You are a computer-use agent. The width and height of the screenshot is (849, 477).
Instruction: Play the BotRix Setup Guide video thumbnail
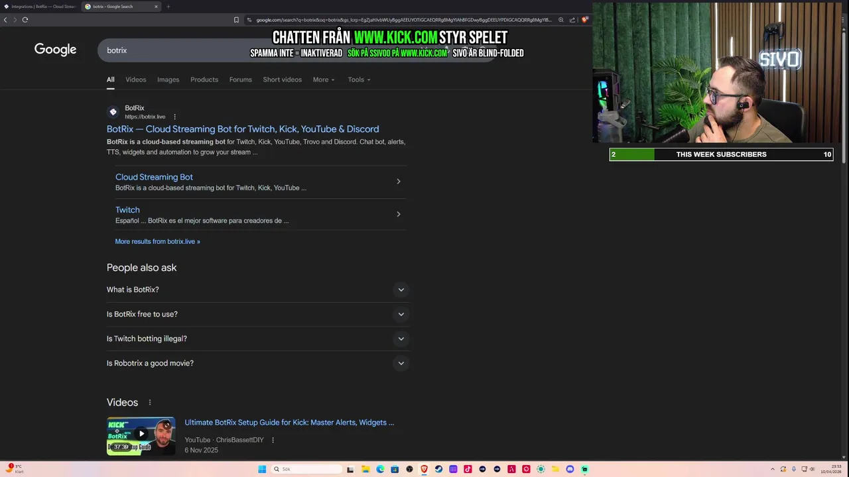coord(141,436)
